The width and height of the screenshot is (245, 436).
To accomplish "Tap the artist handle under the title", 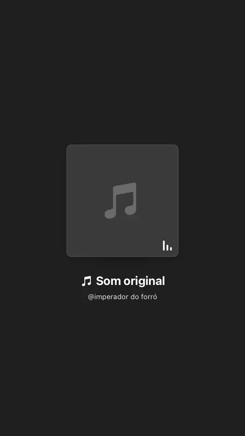I will pos(122,297).
